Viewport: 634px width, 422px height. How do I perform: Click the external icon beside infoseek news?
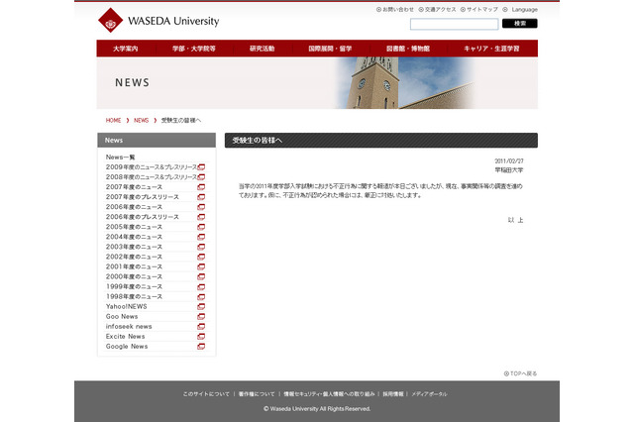201,327
